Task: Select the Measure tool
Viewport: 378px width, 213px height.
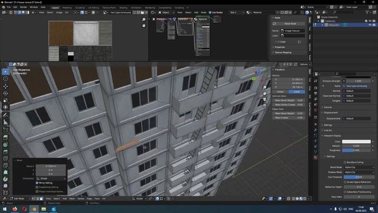Action: pyautogui.click(x=5, y=122)
